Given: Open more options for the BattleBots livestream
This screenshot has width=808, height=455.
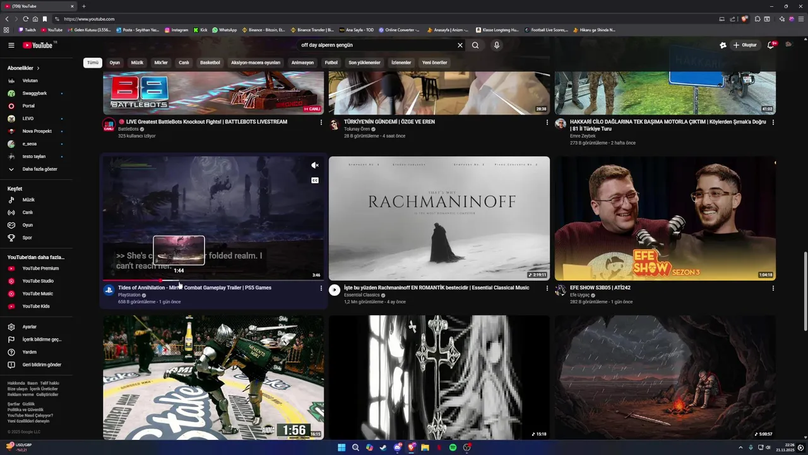Looking at the screenshot, I should pos(321,122).
